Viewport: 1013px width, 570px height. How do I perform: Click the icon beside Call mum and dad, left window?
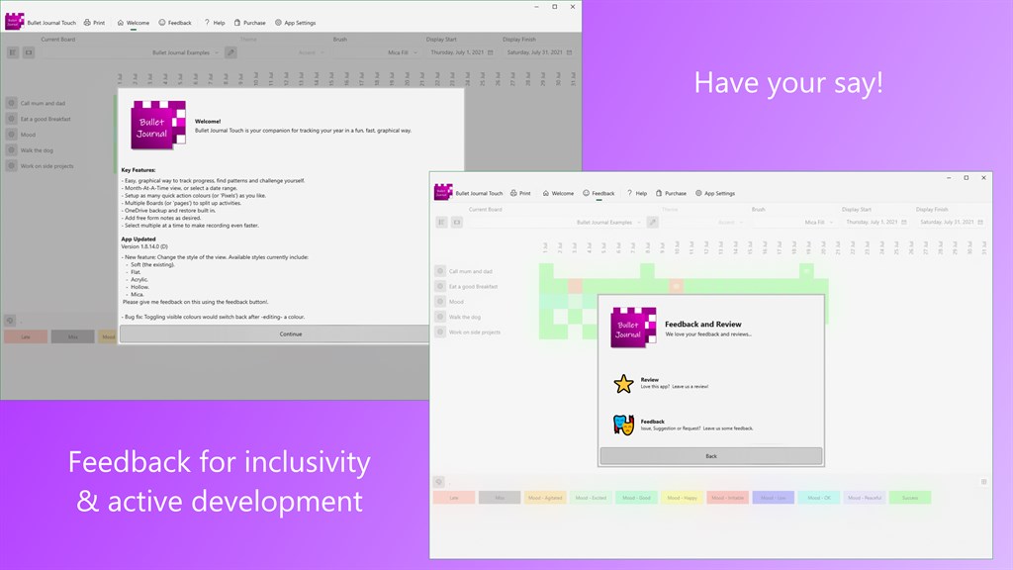[12, 103]
